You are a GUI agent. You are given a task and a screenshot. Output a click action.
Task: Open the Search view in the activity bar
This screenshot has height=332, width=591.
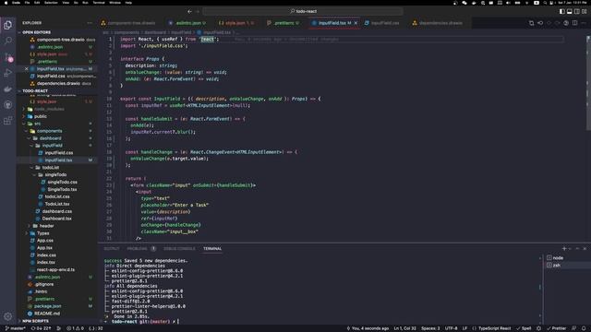click(8, 41)
